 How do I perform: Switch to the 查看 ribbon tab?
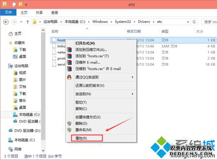[55, 13]
